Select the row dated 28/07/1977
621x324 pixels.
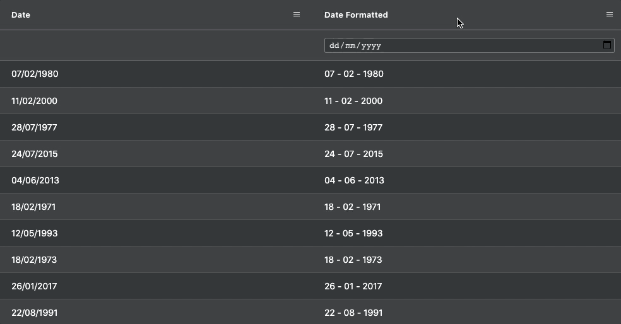[310, 127]
